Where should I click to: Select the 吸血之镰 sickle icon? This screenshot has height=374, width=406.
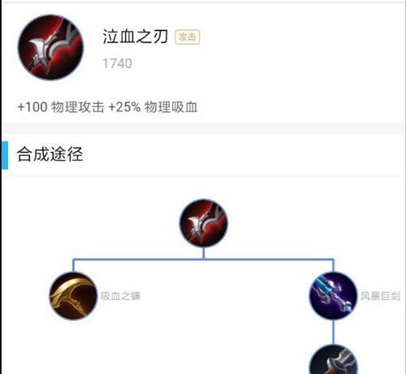pyautogui.click(x=73, y=296)
